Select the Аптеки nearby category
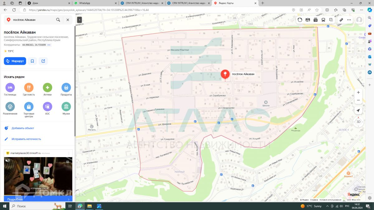374x210 pixels. 47,90
